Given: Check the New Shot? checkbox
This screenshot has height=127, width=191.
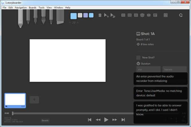Looking at the screenshot, I should pos(138,57).
